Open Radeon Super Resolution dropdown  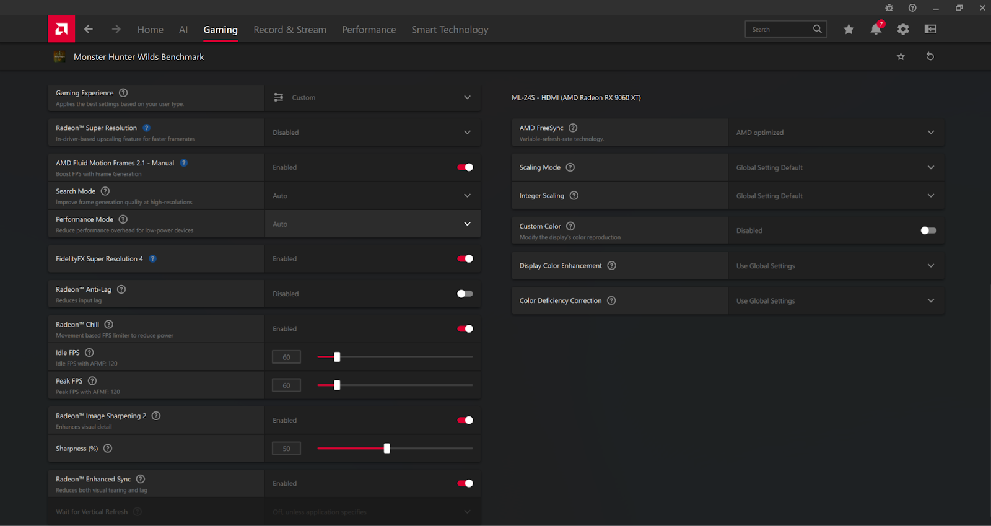pyautogui.click(x=372, y=133)
